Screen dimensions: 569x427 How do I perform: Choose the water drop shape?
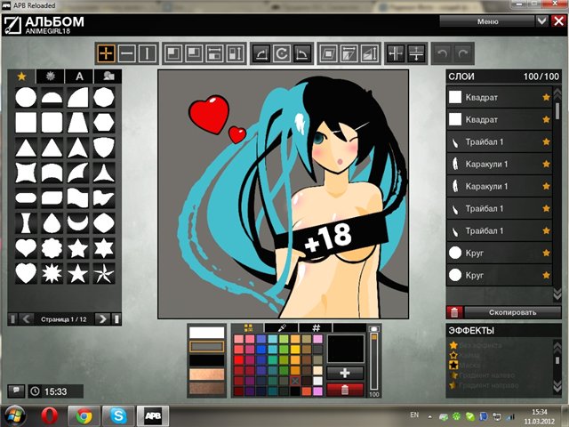pos(52,222)
